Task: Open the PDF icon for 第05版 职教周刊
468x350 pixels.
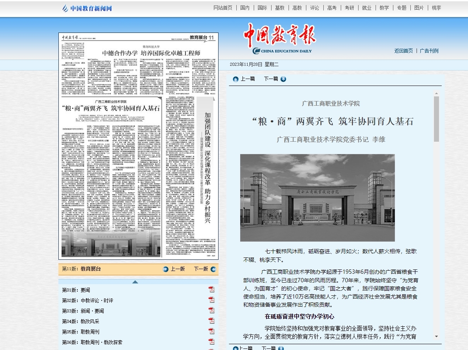Action: click(212, 331)
